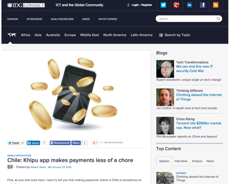The height and width of the screenshot is (184, 230).
Task: Select the world map region icon
Action: click(x=12, y=35)
